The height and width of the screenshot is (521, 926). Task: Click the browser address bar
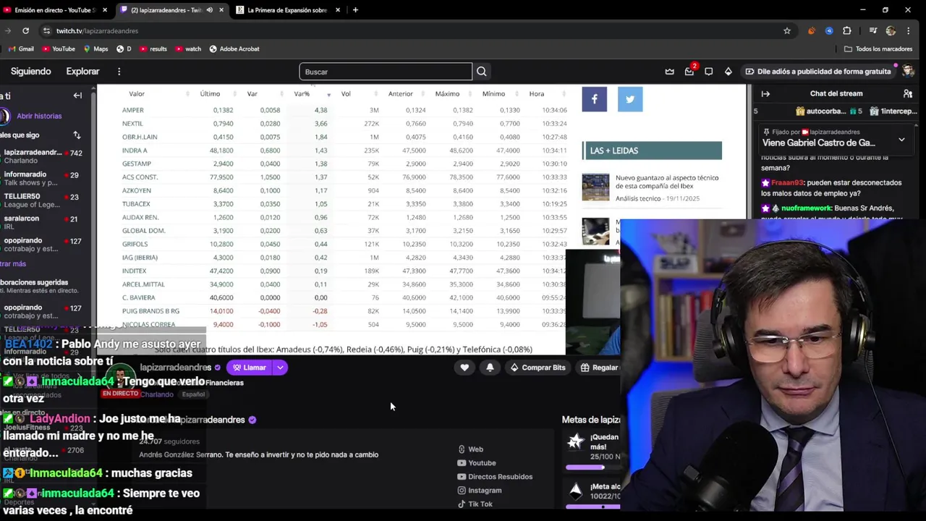[405, 30]
